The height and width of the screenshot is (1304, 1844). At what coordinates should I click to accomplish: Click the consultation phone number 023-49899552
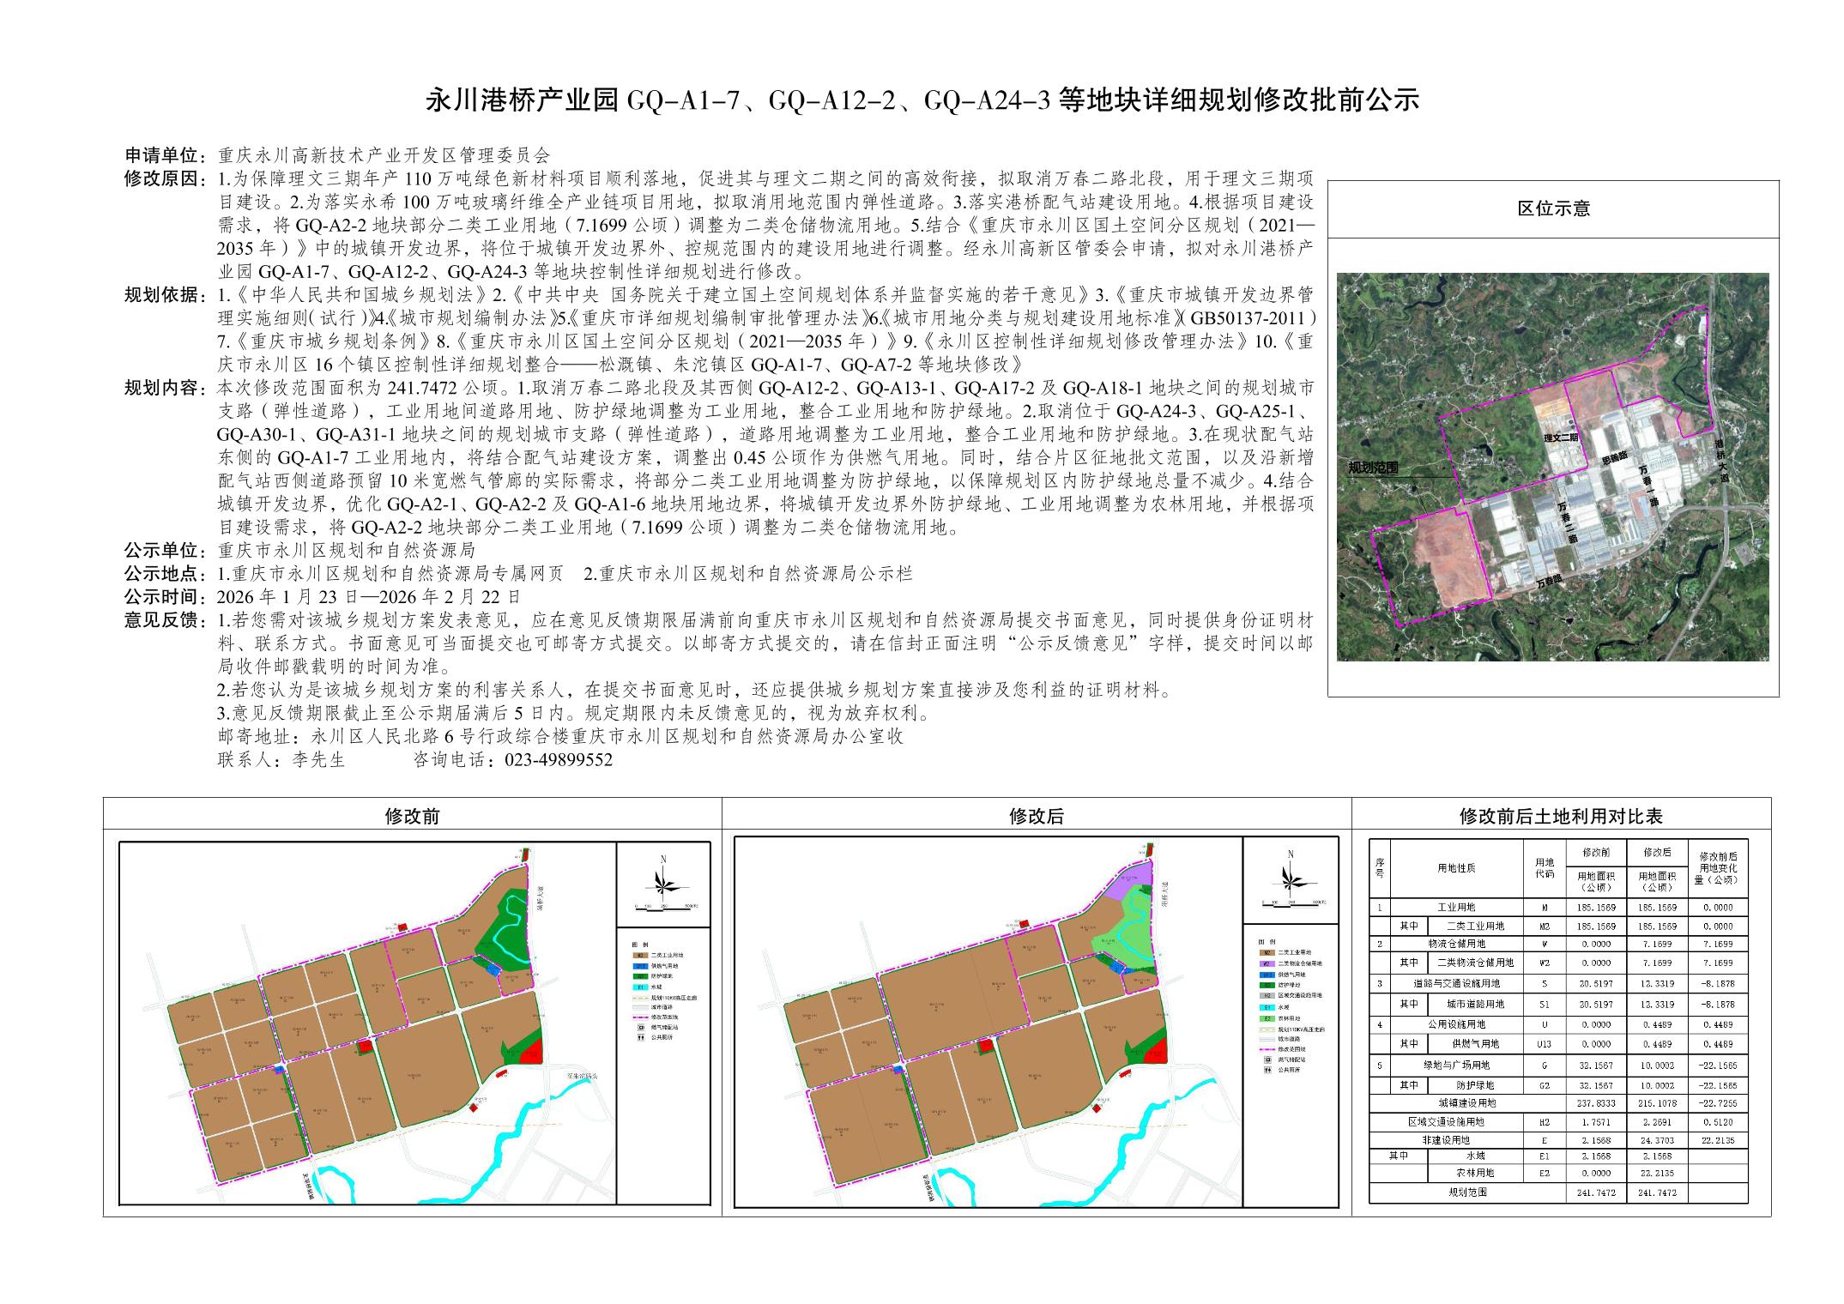(x=559, y=760)
